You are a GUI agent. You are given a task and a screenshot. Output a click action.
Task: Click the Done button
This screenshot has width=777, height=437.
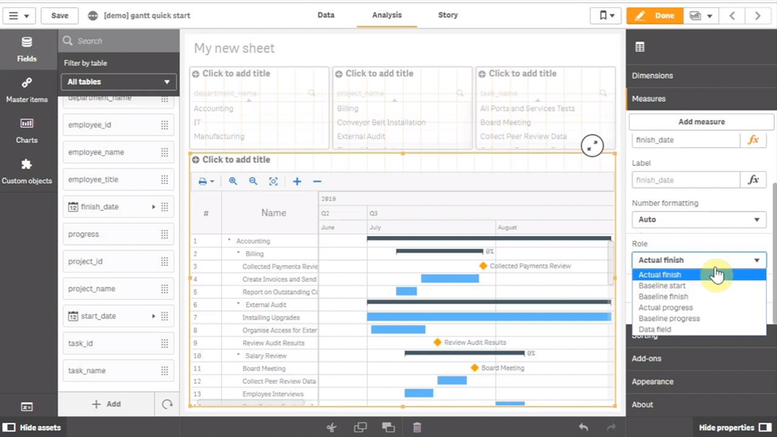tap(654, 15)
